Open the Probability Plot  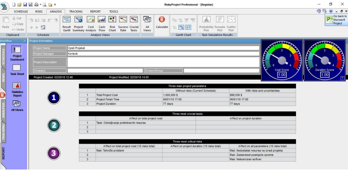pyautogui.click(x=206, y=24)
